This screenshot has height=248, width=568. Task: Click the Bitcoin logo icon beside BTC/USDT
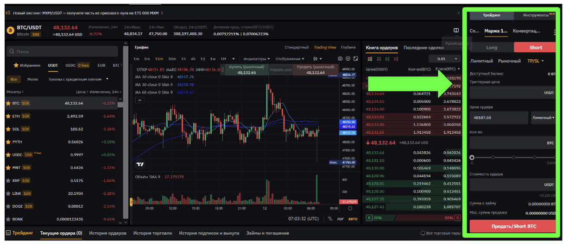tap(10, 31)
